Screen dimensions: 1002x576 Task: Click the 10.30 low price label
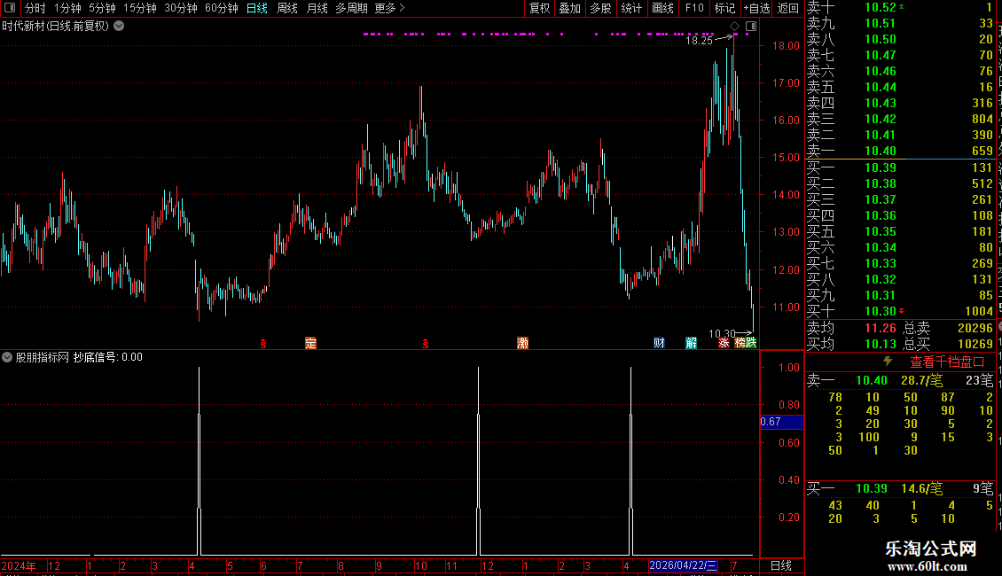coord(722,334)
